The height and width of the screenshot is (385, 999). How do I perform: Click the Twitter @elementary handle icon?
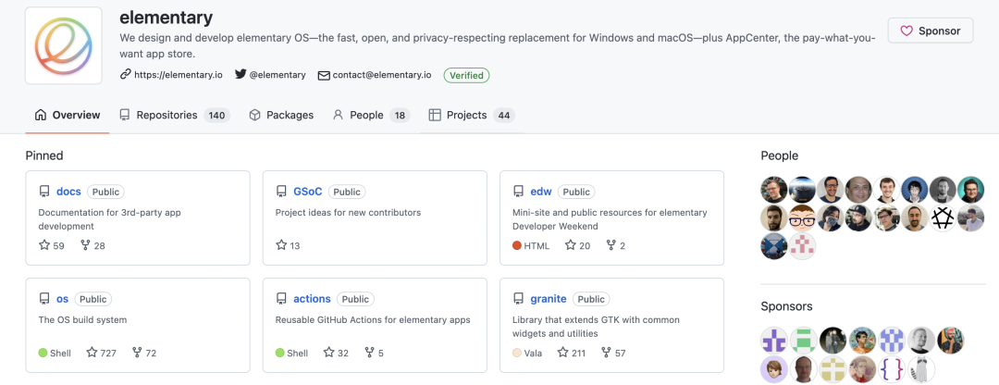(x=240, y=75)
